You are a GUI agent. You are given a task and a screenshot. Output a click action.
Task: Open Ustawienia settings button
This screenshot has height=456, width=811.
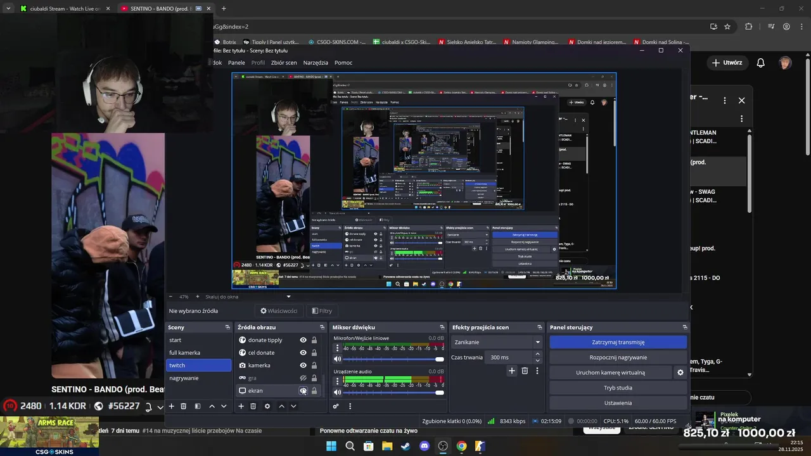(x=618, y=403)
